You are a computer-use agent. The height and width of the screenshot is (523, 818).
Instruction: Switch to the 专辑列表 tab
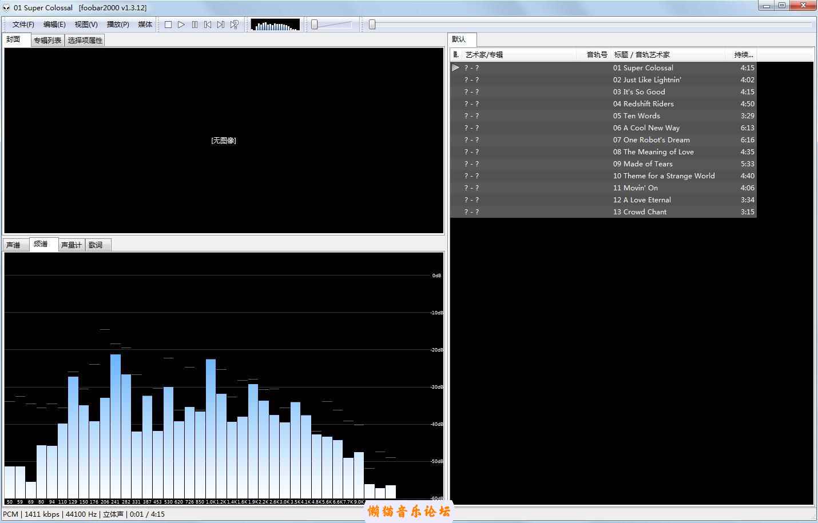click(x=47, y=41)
